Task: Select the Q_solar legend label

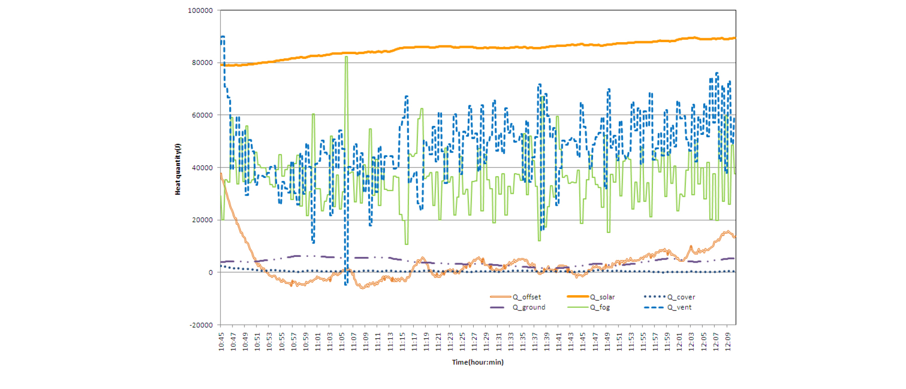Action: pos(602,297)
